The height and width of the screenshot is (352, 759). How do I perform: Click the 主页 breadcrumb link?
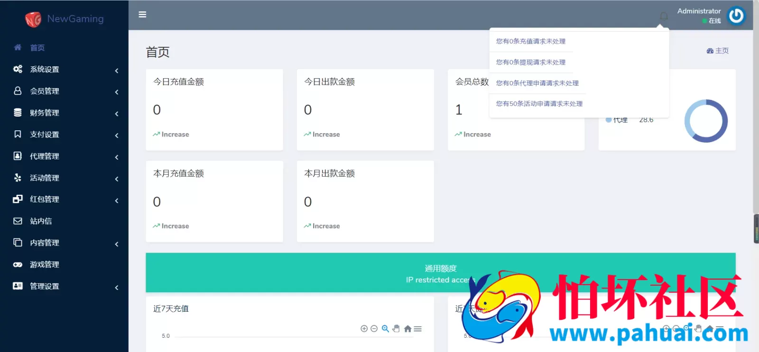(x=717, y=51)
